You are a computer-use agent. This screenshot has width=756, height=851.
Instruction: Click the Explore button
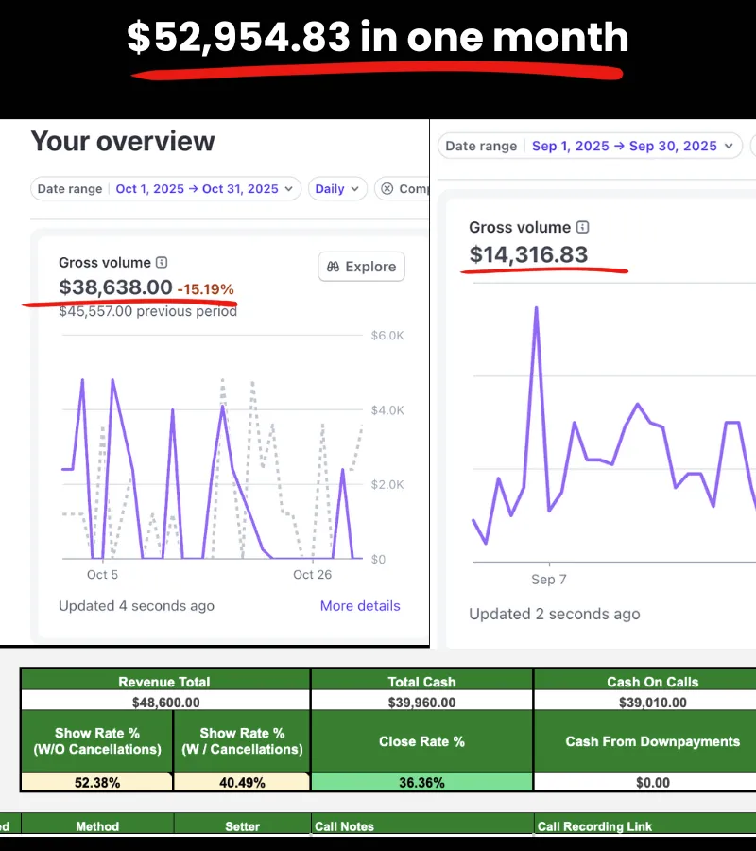[362, 267]
